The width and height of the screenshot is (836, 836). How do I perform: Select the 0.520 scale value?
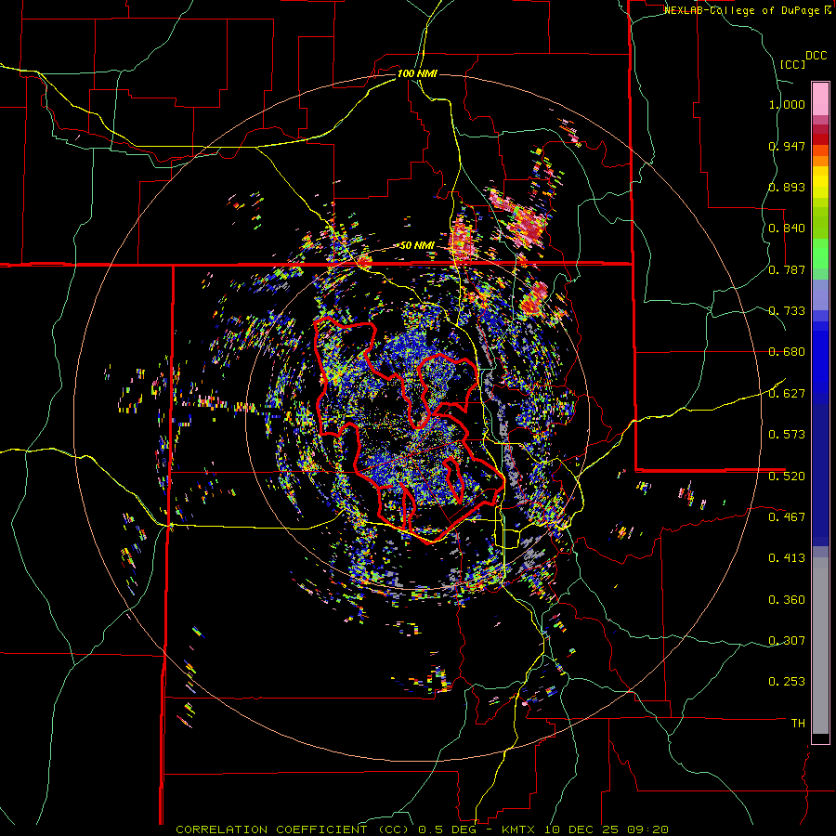pyautogui.click(x=787, y=476)
